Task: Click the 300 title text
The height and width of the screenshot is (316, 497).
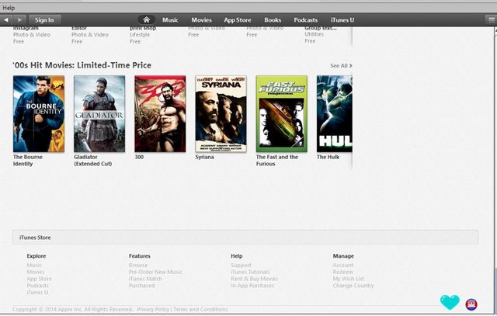Action: (139, 157)
